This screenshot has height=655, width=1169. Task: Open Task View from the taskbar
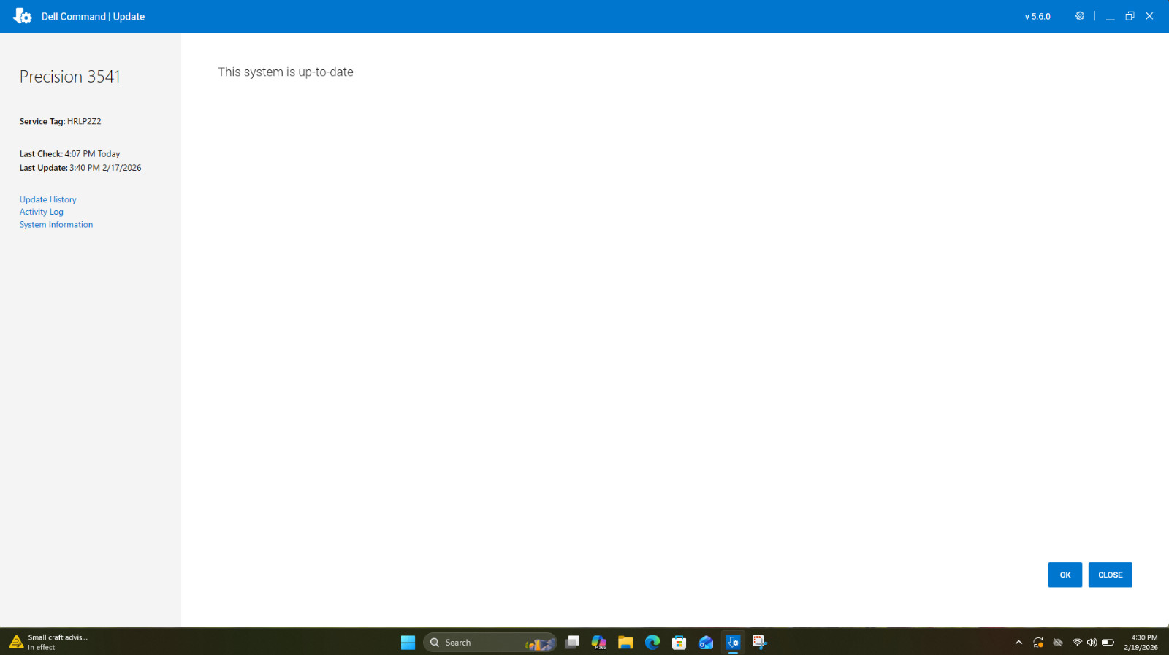(x=572, y=643)
